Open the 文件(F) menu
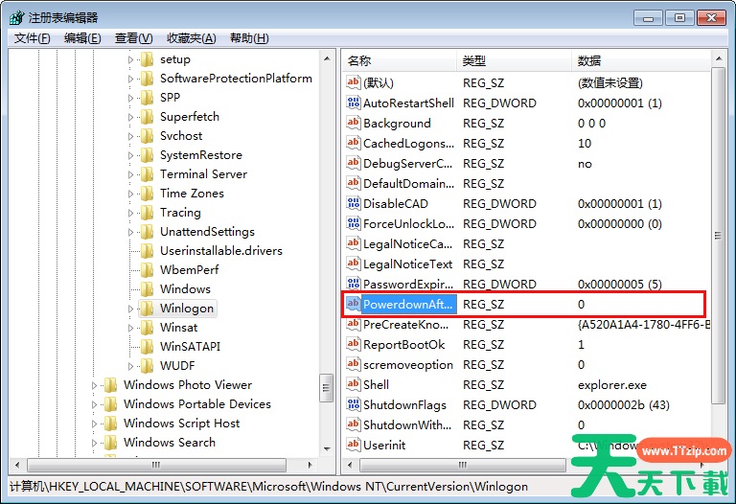736x504 pixels. [x=32, y=38]
